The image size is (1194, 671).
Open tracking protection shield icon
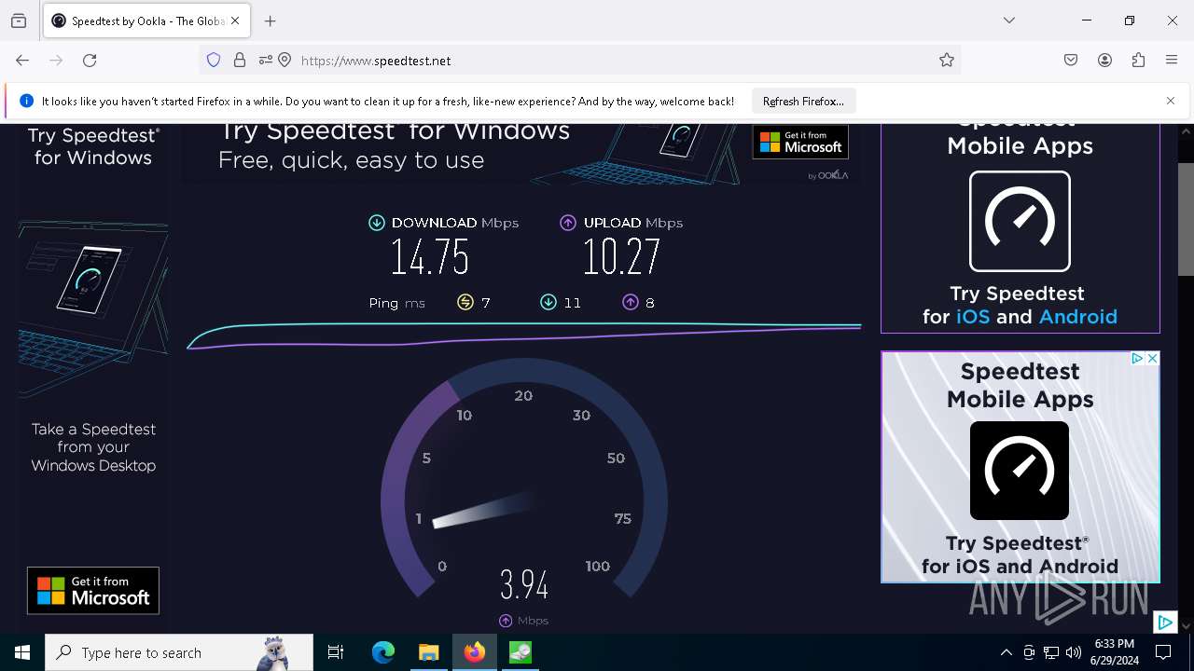point(214,61)
